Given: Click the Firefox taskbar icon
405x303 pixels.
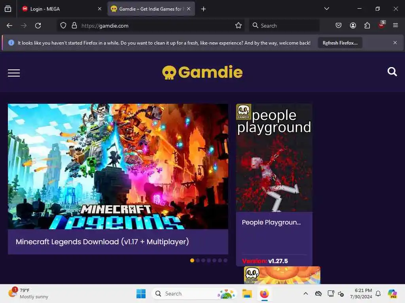Looking at the screenshot, I should point(264,294).
